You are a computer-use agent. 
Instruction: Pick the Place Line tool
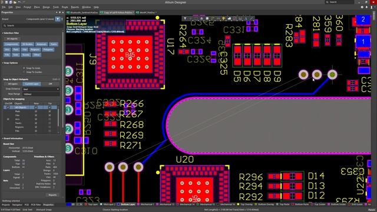tap(252, 18)
